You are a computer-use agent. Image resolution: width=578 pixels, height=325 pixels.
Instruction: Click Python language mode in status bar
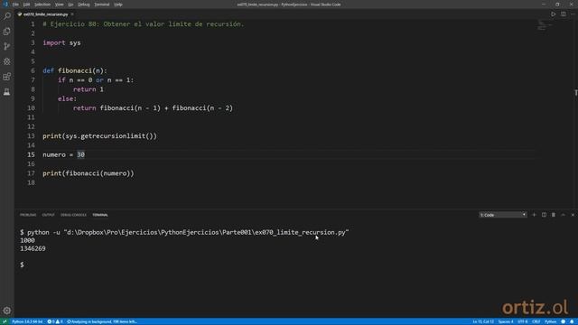click(x=550, y=321)
